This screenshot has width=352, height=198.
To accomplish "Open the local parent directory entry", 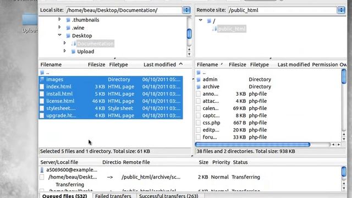I will tap(48, 73).
